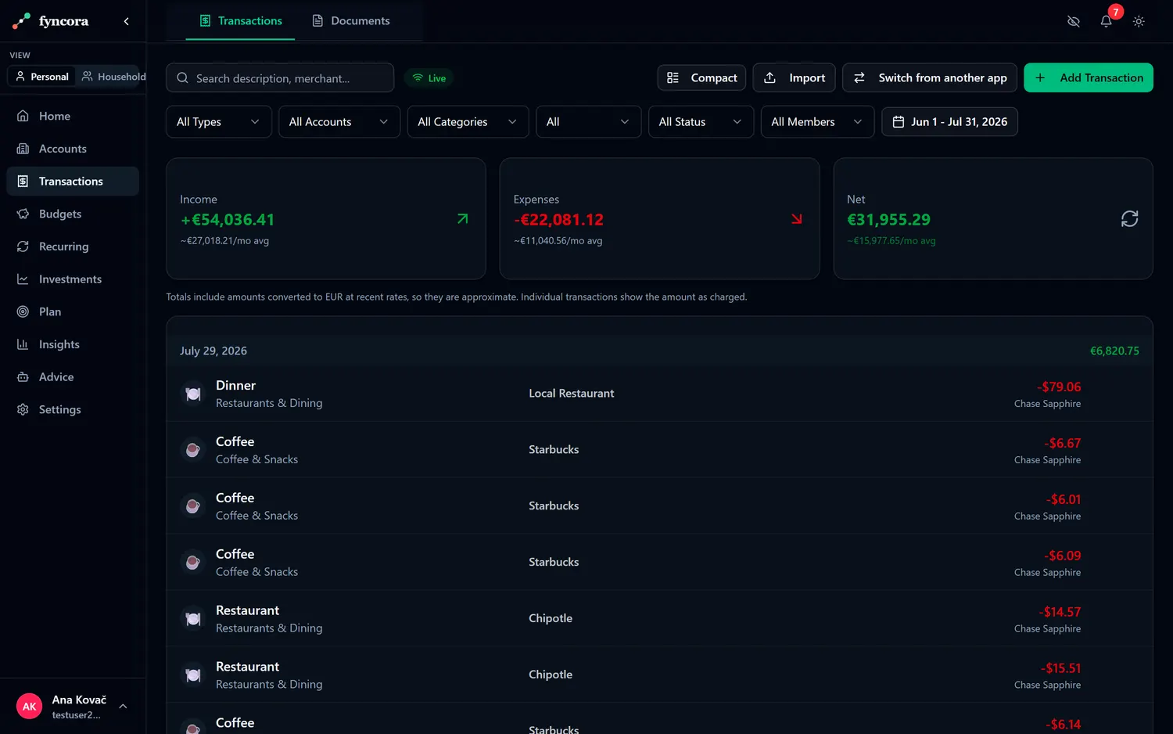Focus the search description, merchant field

(x=280, y=78)
